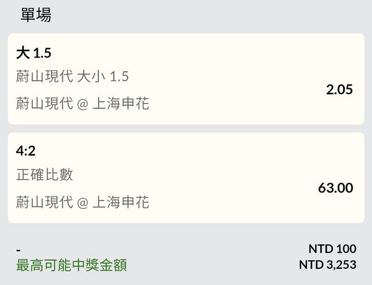Screen dimensions: 372x285
Task: Click the 2.05 odds value
Action: pyautogui.click(x=339, y=89)
